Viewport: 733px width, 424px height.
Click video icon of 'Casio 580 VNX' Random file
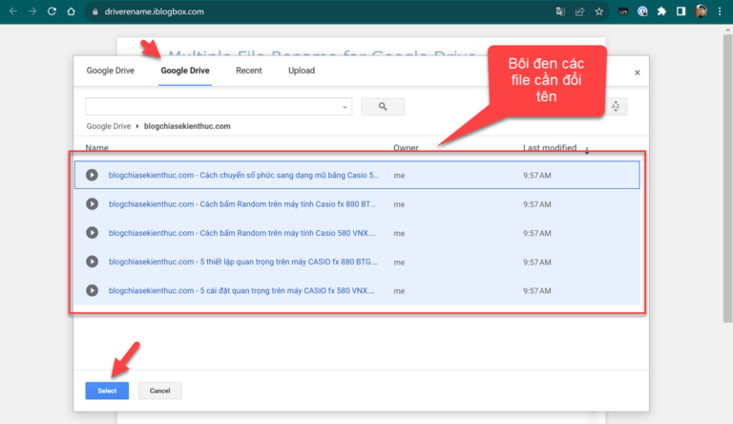[92, 233]
